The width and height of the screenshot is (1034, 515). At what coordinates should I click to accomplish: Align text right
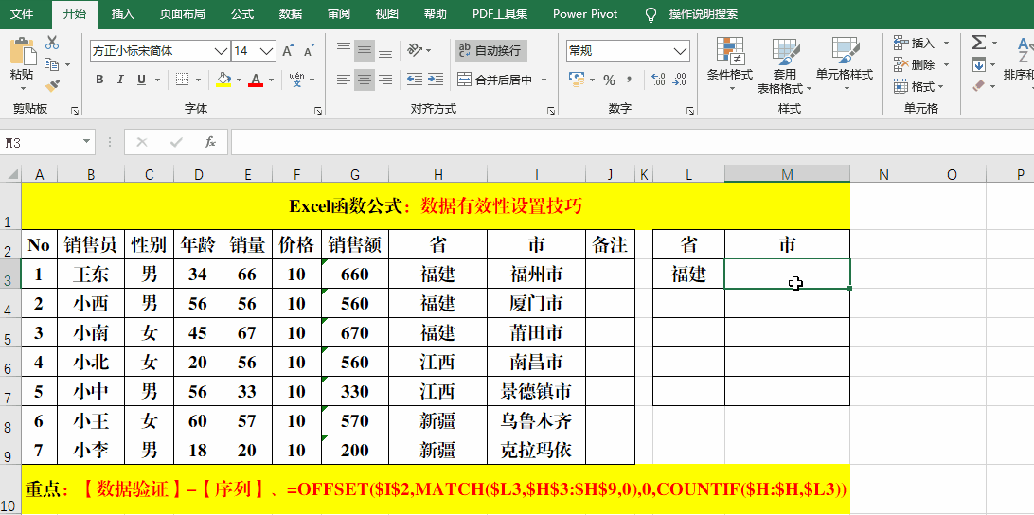[385, 80]
